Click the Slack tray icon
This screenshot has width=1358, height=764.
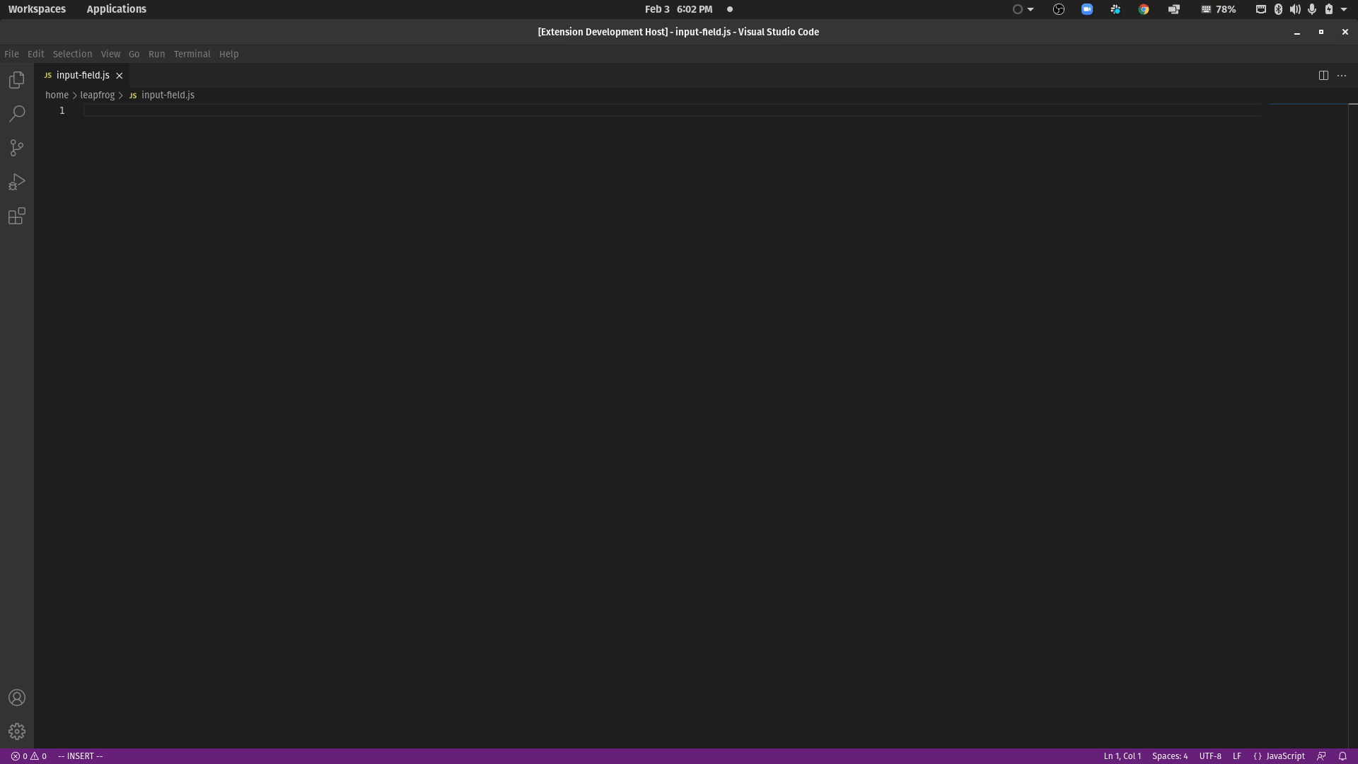tap(1115, 9)
